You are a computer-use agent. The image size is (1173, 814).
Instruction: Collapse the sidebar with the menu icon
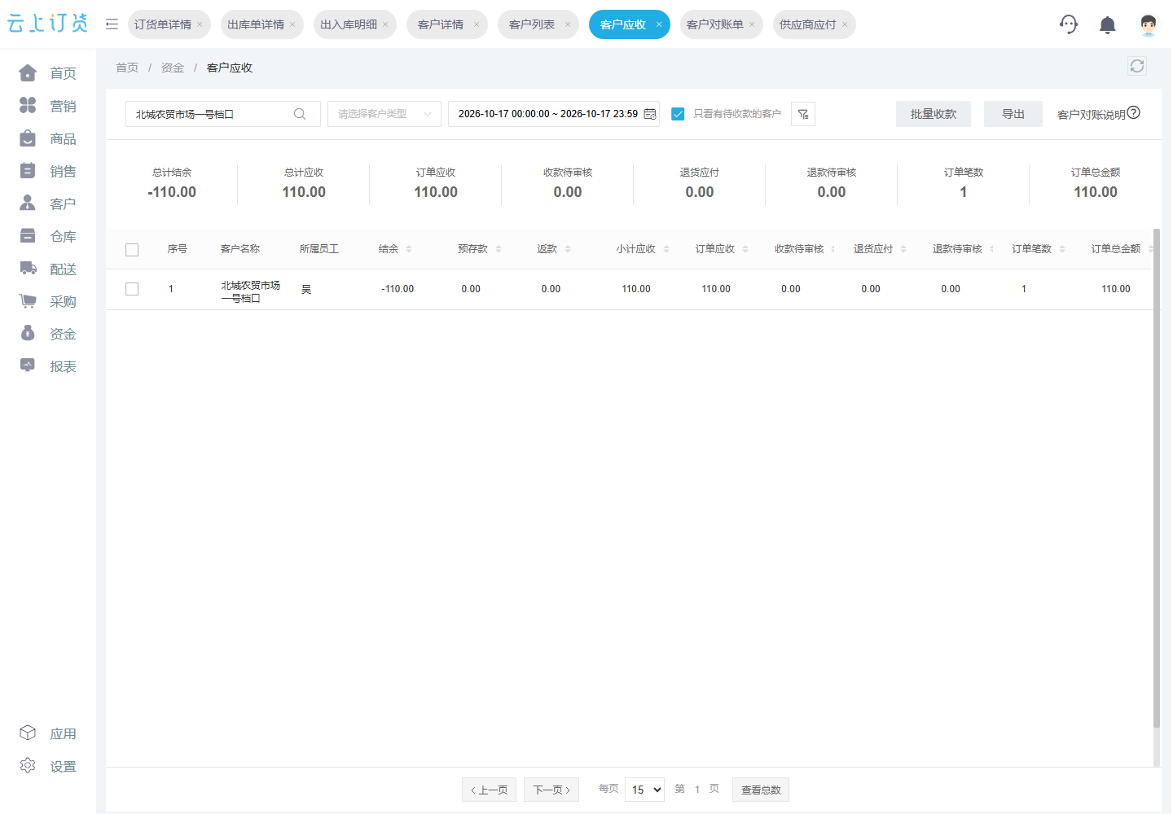pyautogui.click(x=112, y=24)
